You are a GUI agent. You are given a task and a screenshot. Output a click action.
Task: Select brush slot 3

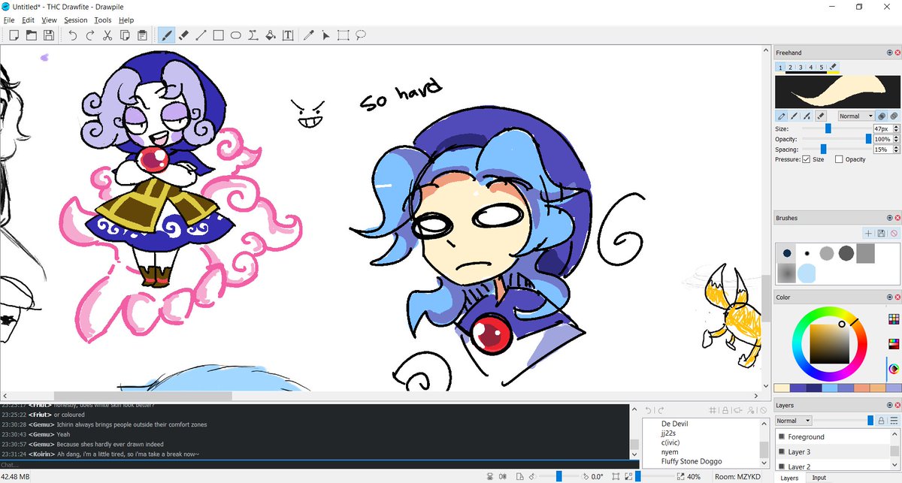801,68
